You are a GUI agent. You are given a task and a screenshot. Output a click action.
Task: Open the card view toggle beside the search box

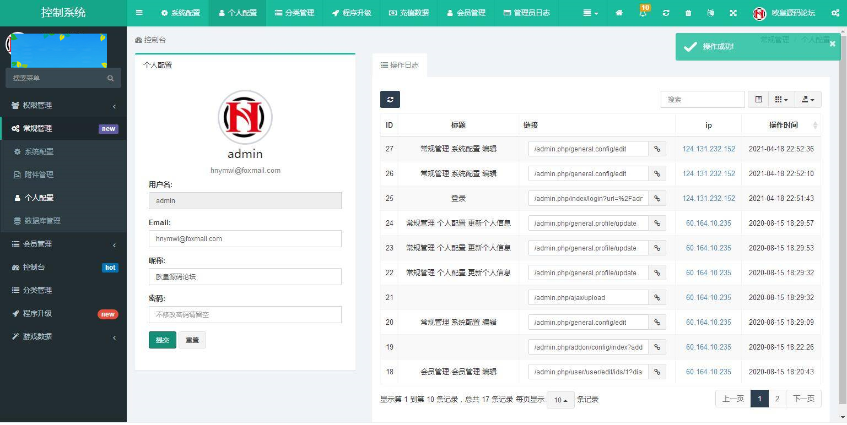click(x=758, y=99)
